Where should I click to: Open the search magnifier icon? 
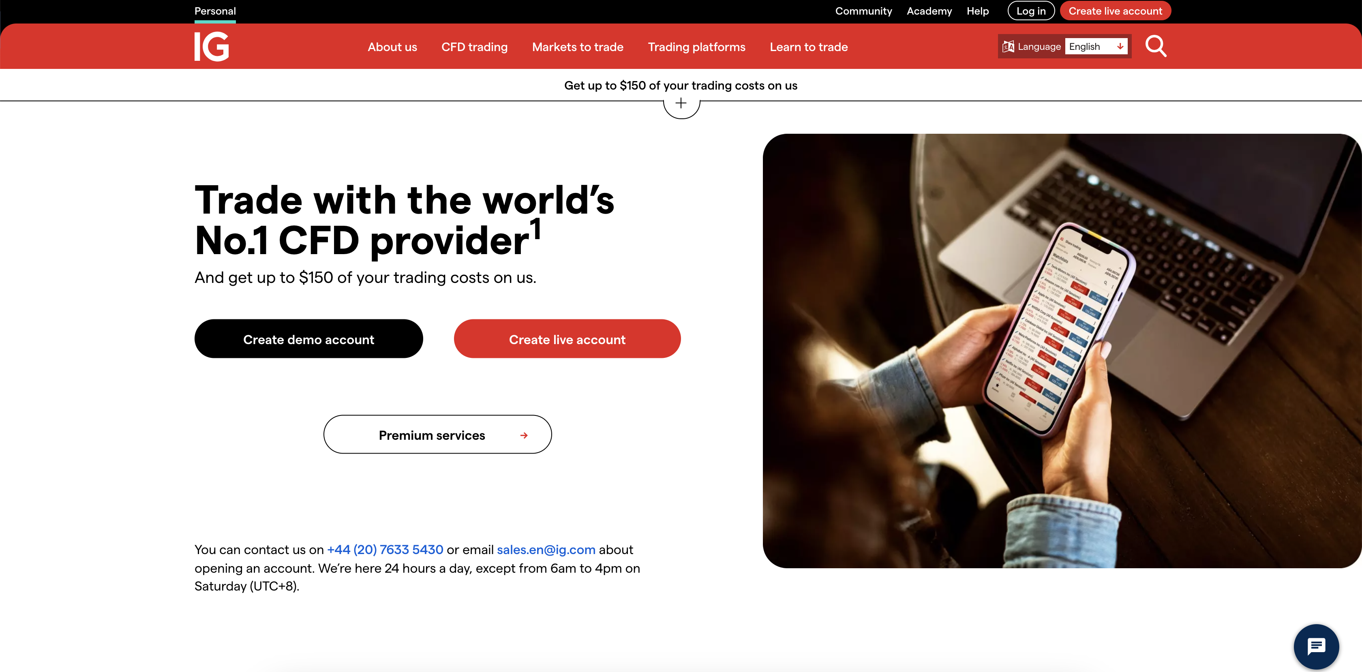1156,46
